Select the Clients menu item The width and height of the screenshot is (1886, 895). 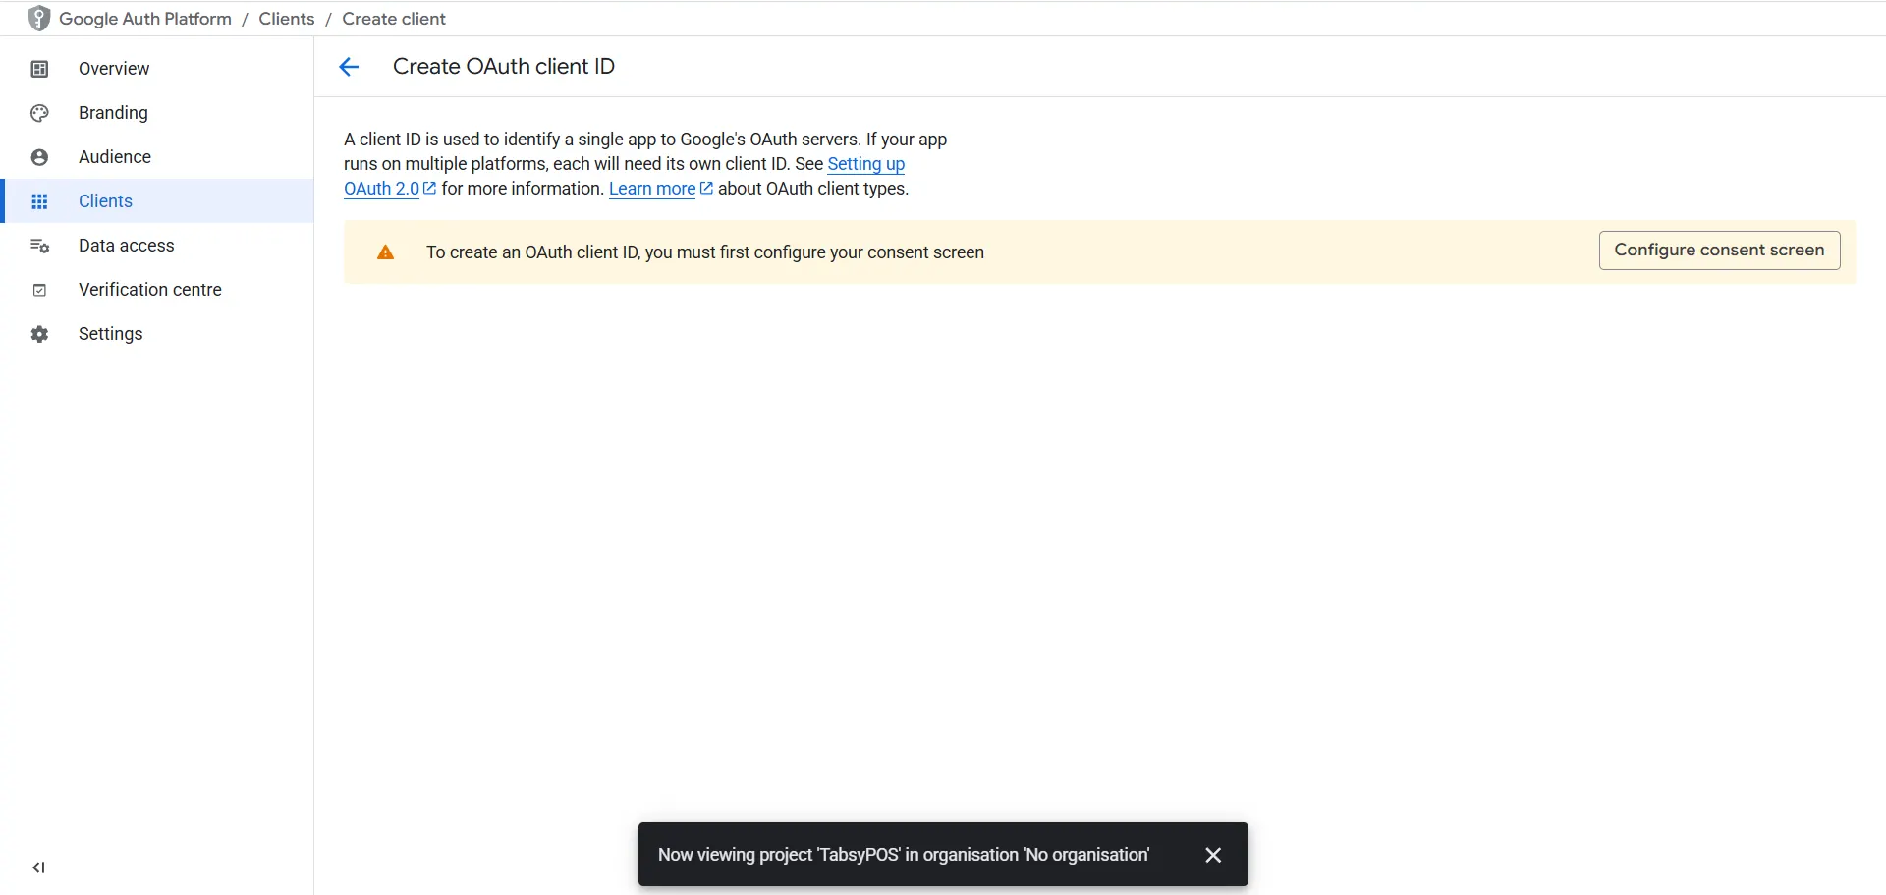159,201
